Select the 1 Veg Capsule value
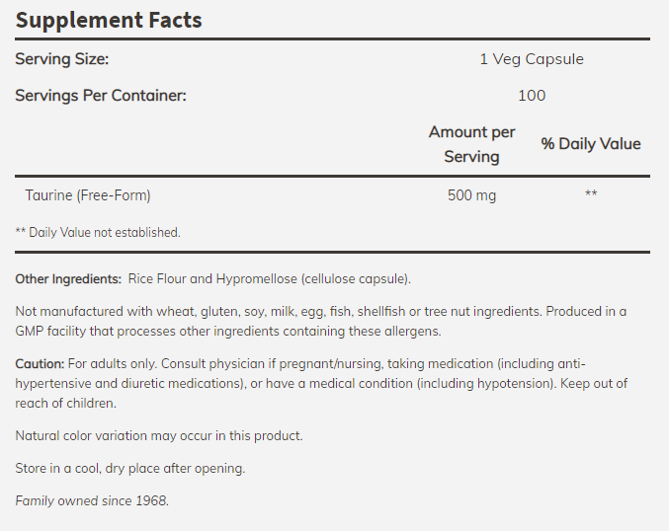 pyautogui.click(x=531, y=59)
